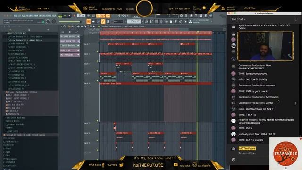Mute Track 3 with its green dot

pyautogui.click(x=97, y=61)
